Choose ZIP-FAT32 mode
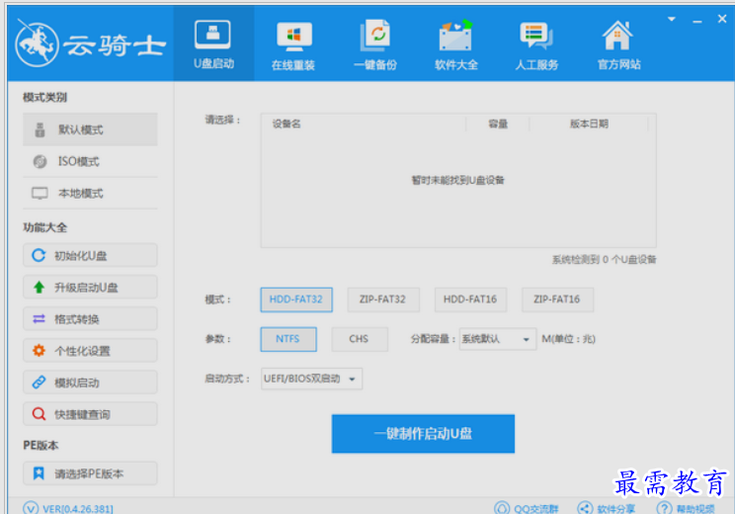Viewport: 735px width, 514px height. pyautogui.click(x=383, y=300)
